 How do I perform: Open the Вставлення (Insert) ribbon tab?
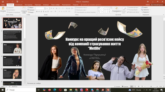click(x=19, y=5)
